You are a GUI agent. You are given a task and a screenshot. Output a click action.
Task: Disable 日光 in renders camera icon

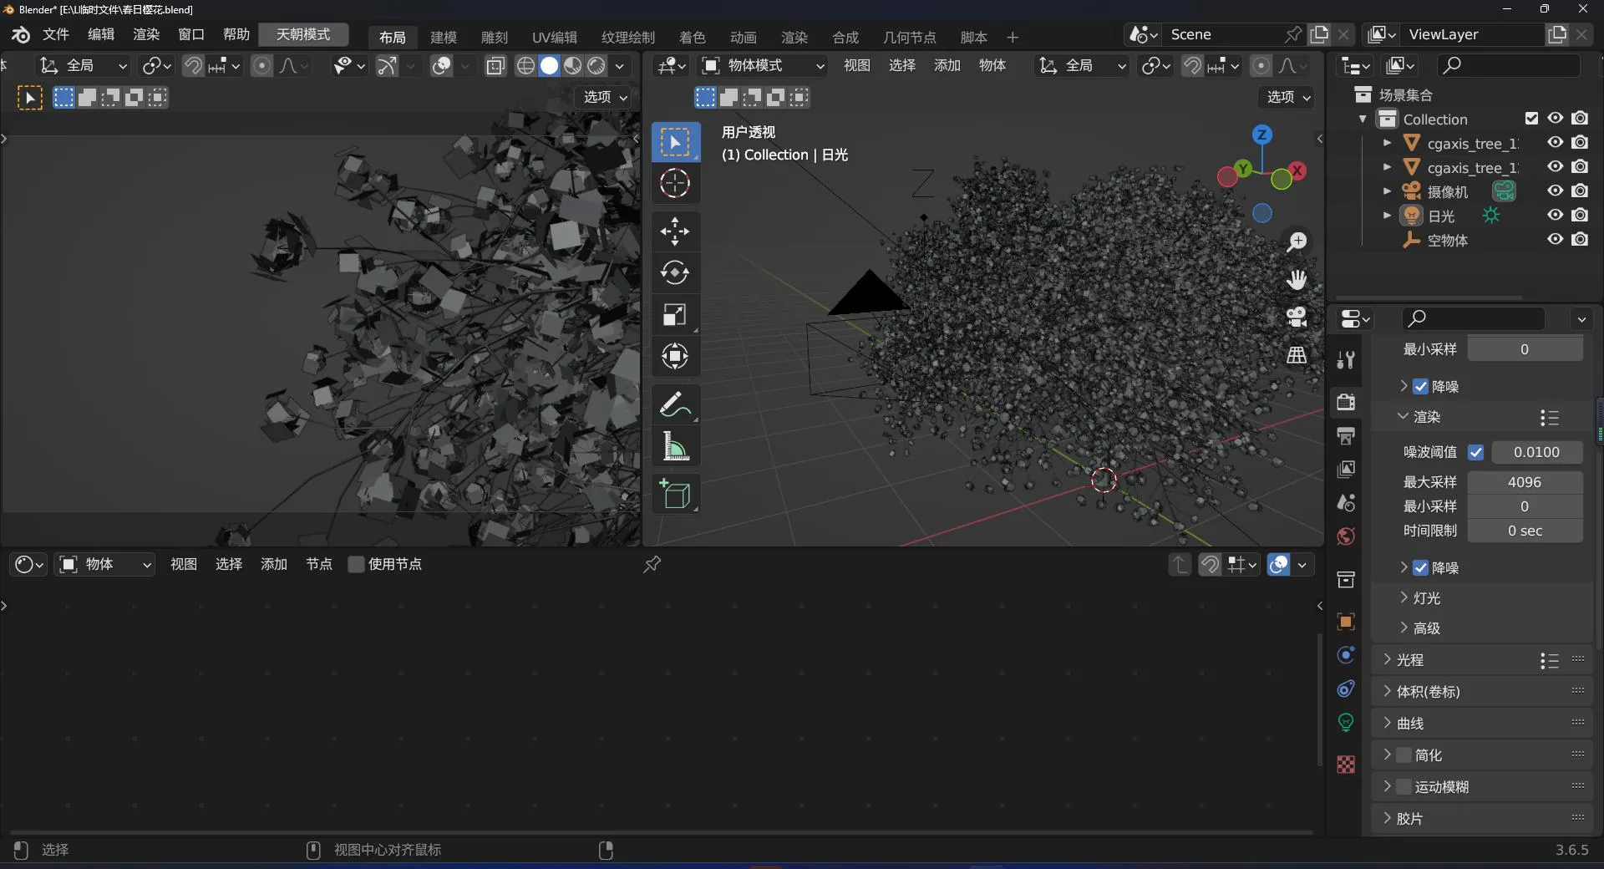(1580, 215)
